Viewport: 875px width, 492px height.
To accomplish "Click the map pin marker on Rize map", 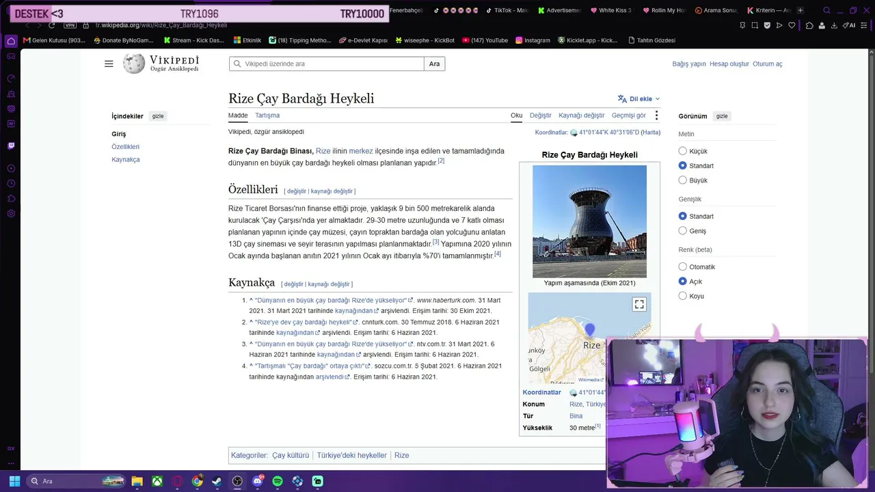I will (x=590, y=330).
